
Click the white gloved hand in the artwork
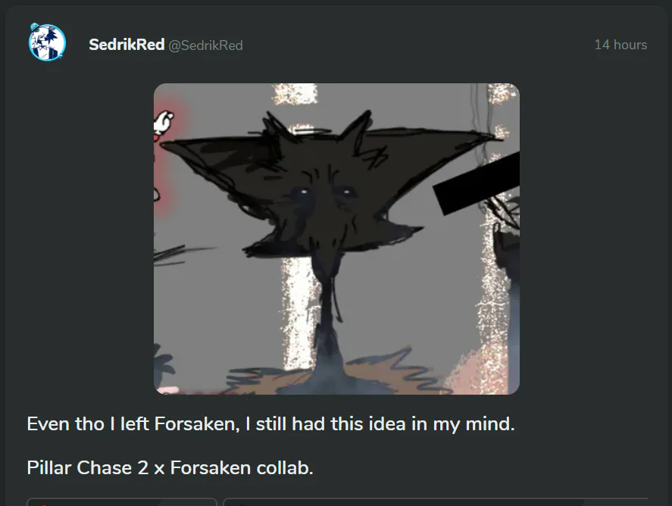click(164, 123)
